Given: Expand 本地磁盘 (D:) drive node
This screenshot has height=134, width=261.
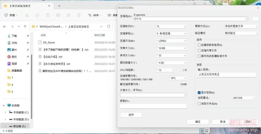Looking at the screenshot, I should pos(5,119).
